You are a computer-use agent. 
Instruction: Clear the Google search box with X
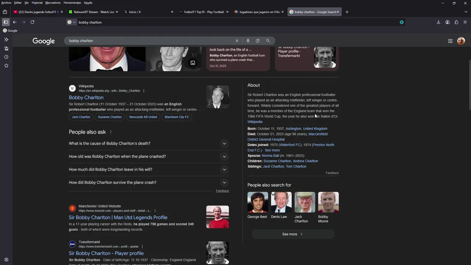pyautogui.click(x=237, y=41)
